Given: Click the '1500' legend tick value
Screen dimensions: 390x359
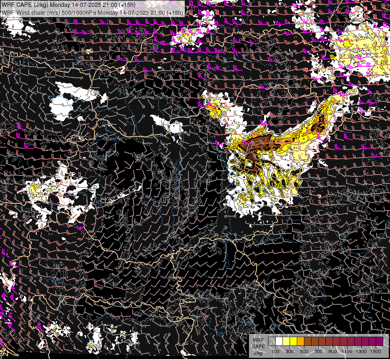Looking at the screenshot, I should click(376, 351).
